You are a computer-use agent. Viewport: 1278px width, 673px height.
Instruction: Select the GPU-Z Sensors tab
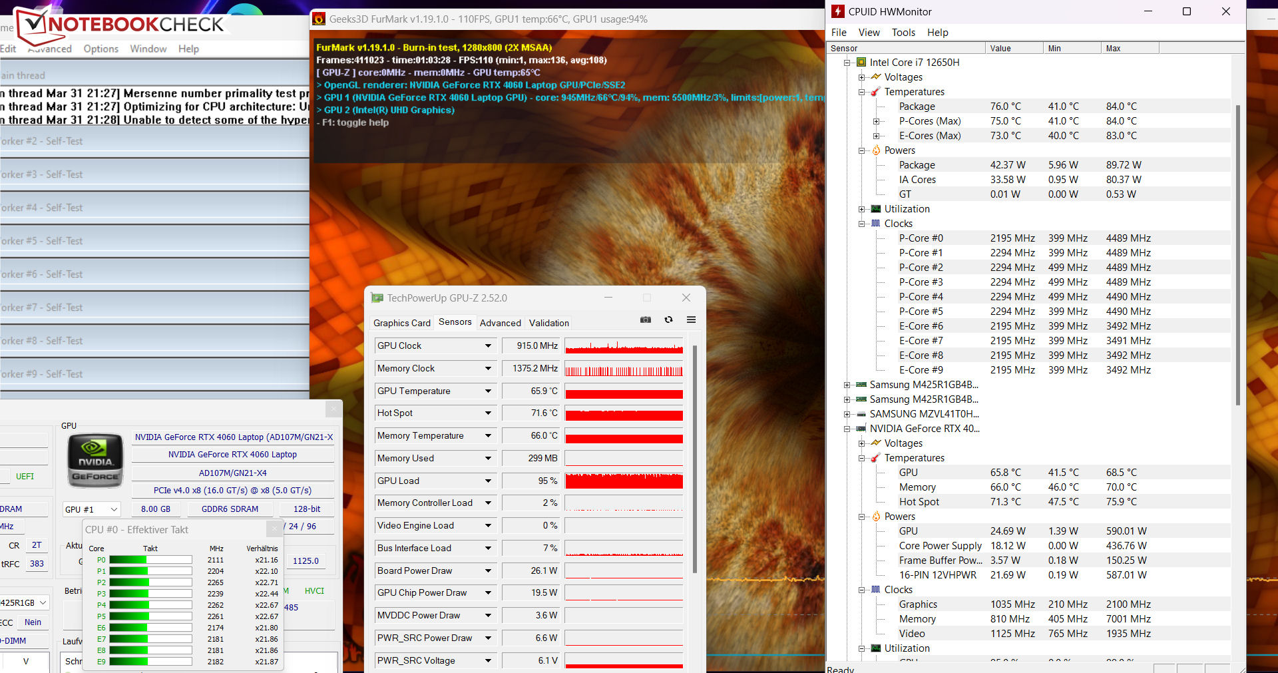pos(455,322)
